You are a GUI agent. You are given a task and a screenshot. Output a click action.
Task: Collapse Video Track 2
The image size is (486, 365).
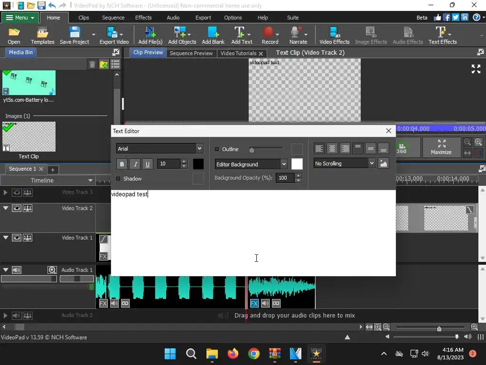[x=6, y=208]
